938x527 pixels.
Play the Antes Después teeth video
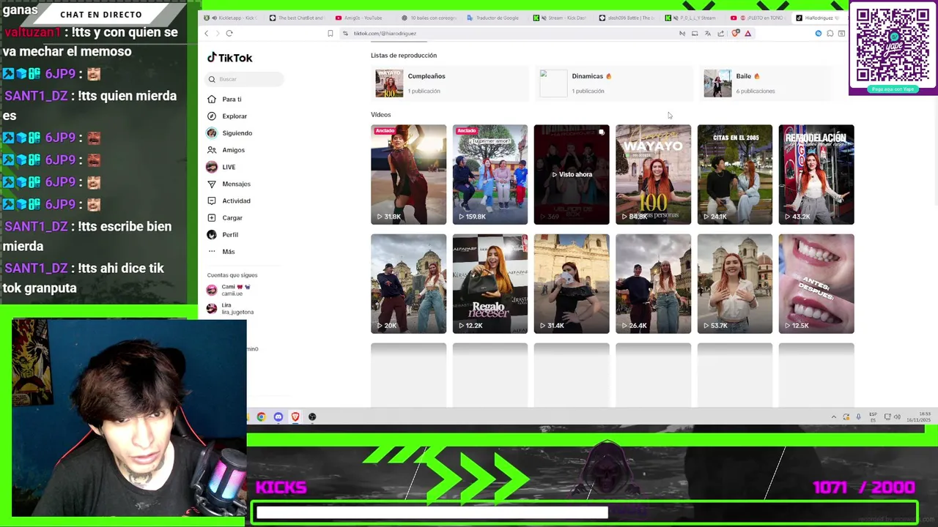tap(816, 283)
